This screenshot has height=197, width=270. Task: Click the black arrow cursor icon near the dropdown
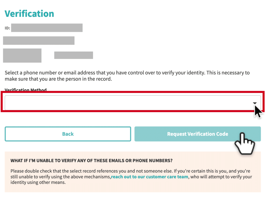click(x=258, y=111)
